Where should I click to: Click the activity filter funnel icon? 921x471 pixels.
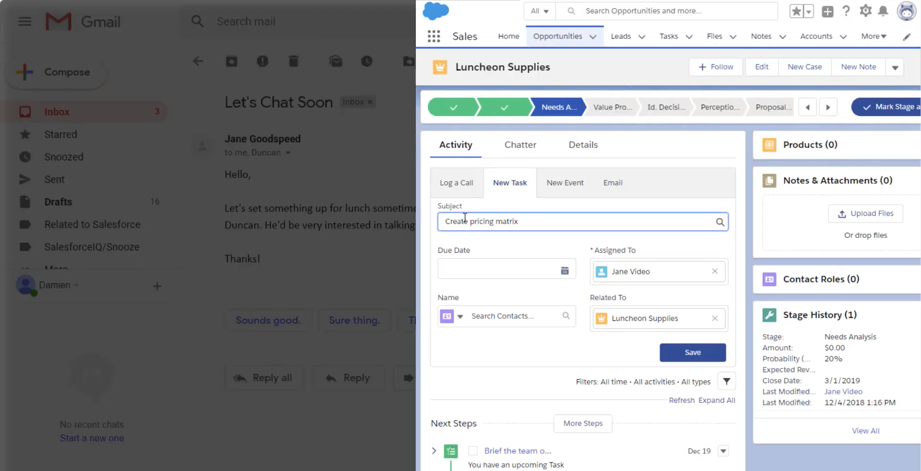pos(727,381)
